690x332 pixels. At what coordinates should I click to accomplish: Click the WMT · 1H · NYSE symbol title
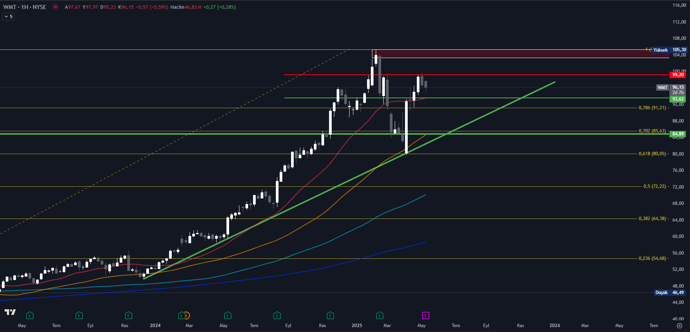[x=25, y=7]
